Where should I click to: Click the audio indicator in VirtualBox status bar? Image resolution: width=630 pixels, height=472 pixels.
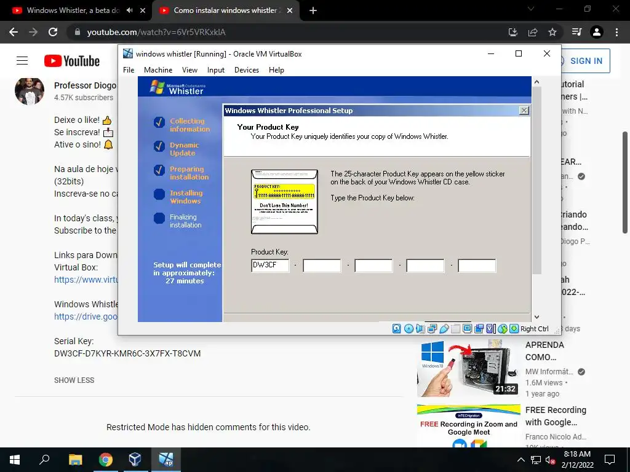[x=420, y=329]
